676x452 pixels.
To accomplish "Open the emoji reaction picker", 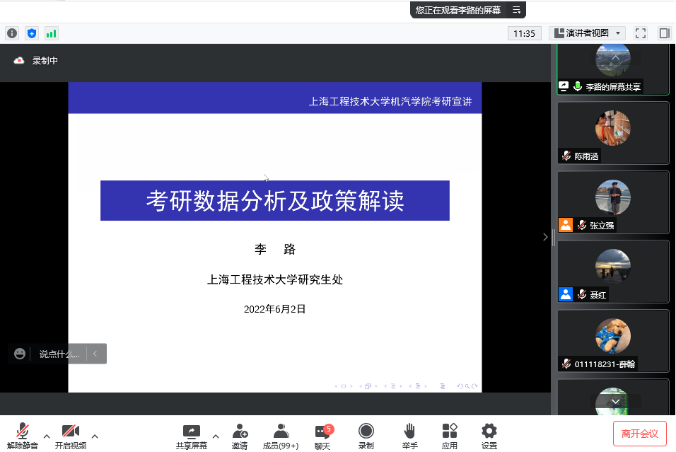I will coord(19,354).
